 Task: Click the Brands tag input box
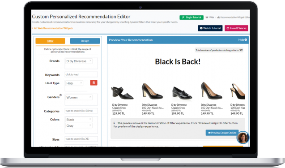[x=81, y=63]
